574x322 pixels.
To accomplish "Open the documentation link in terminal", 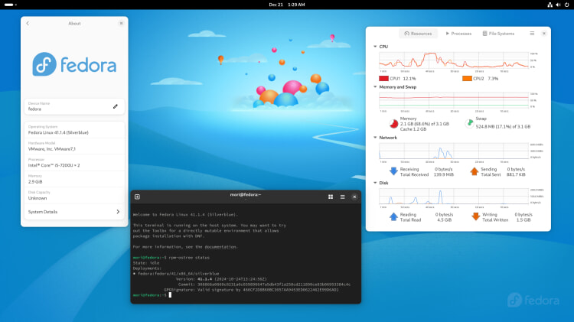I will point(220,247).
